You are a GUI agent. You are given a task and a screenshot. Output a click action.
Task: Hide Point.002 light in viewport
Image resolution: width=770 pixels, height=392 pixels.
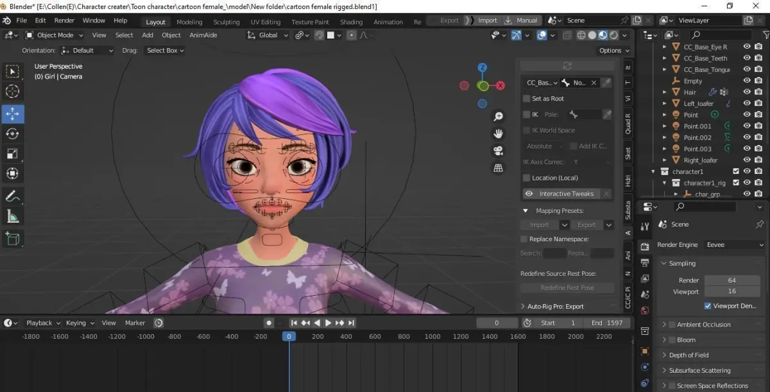click(747, 137)
